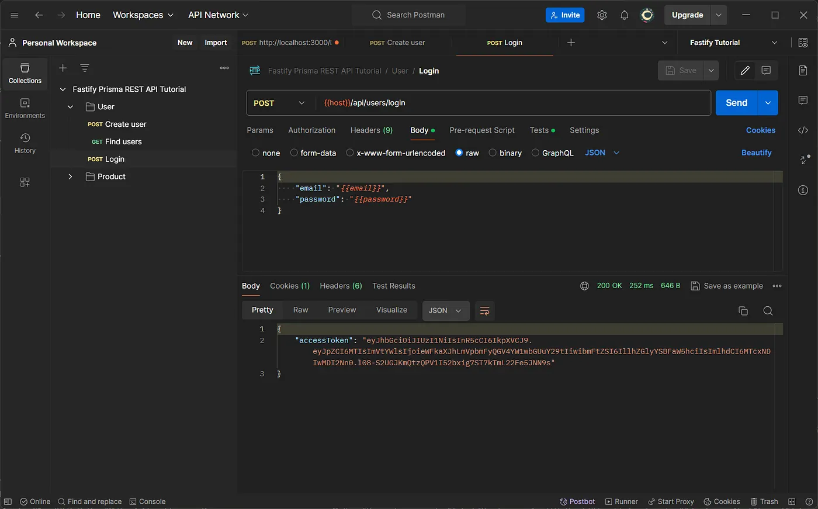The image size is (818, 509).
Task: Expand the Product folder
Action: point(70,176)
